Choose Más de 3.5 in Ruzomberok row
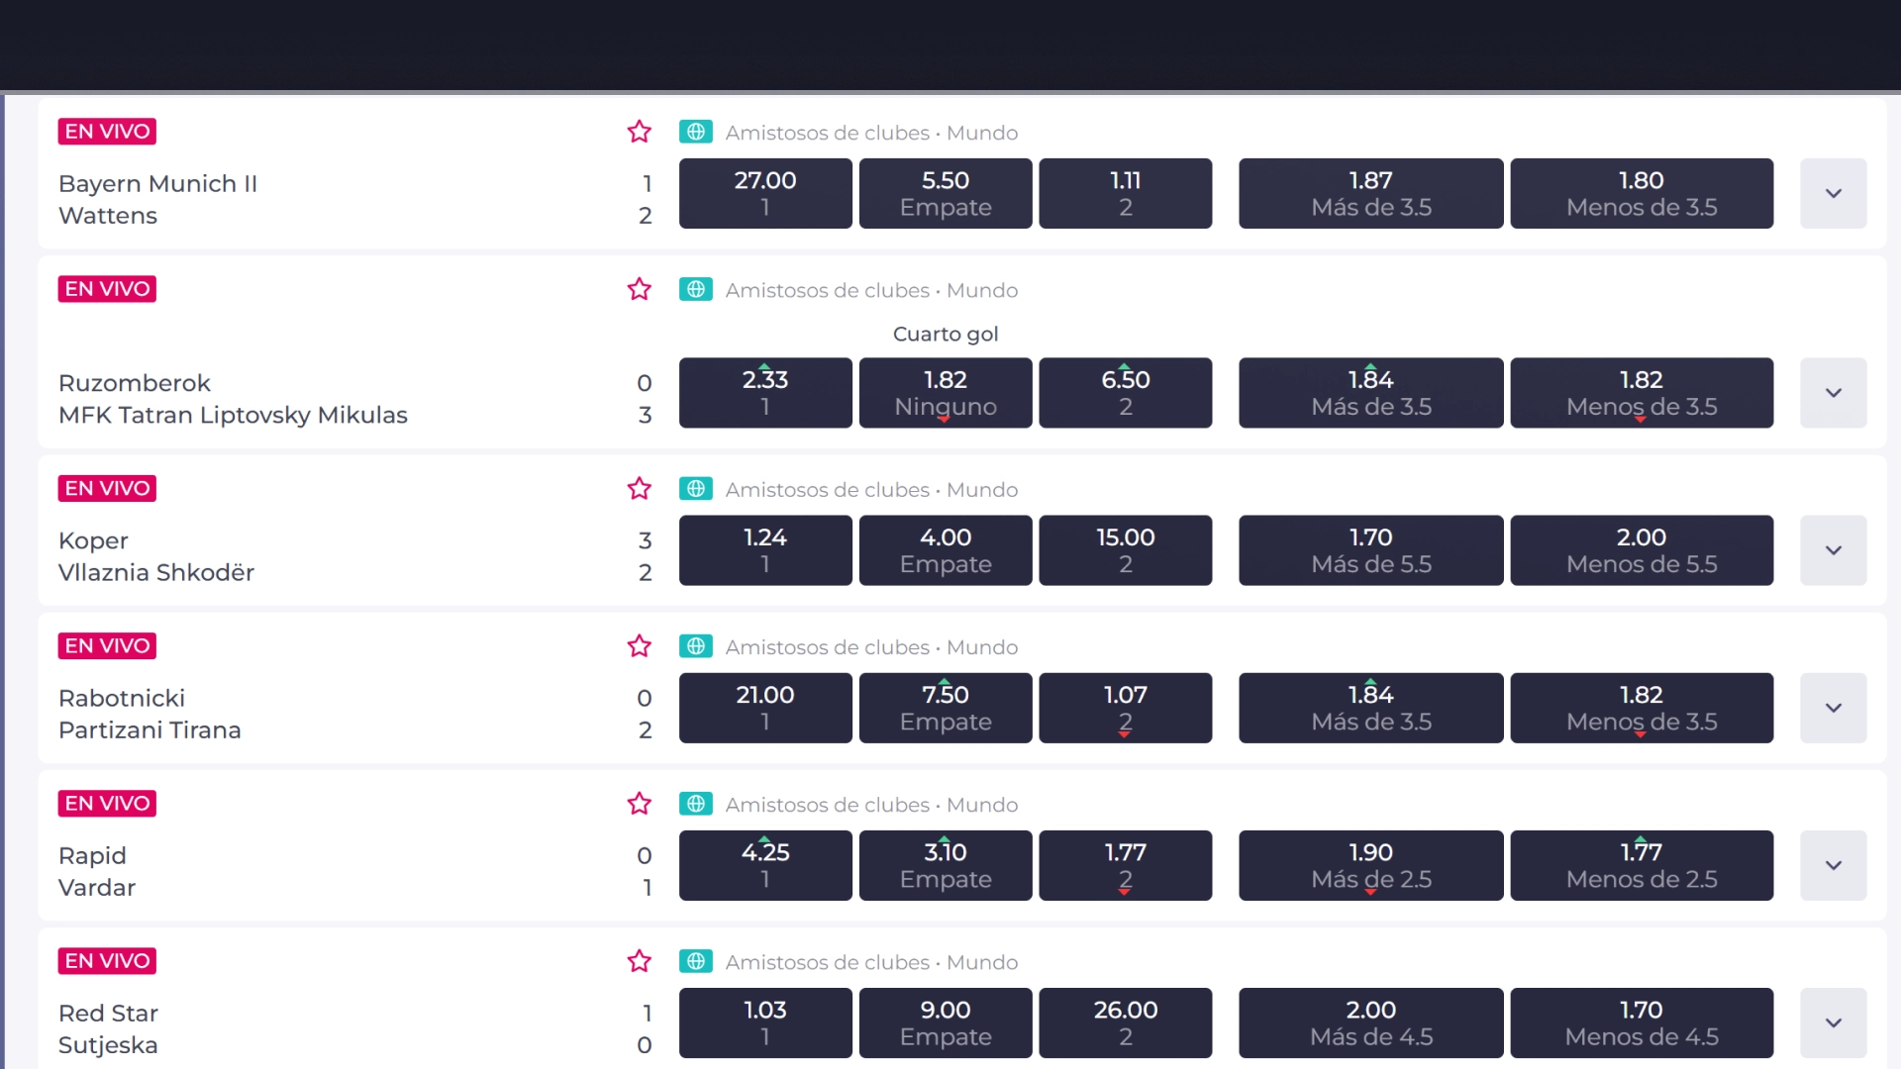Image resolution: width=1901 pixels, height=1069 pixels. click(1371, 393)
